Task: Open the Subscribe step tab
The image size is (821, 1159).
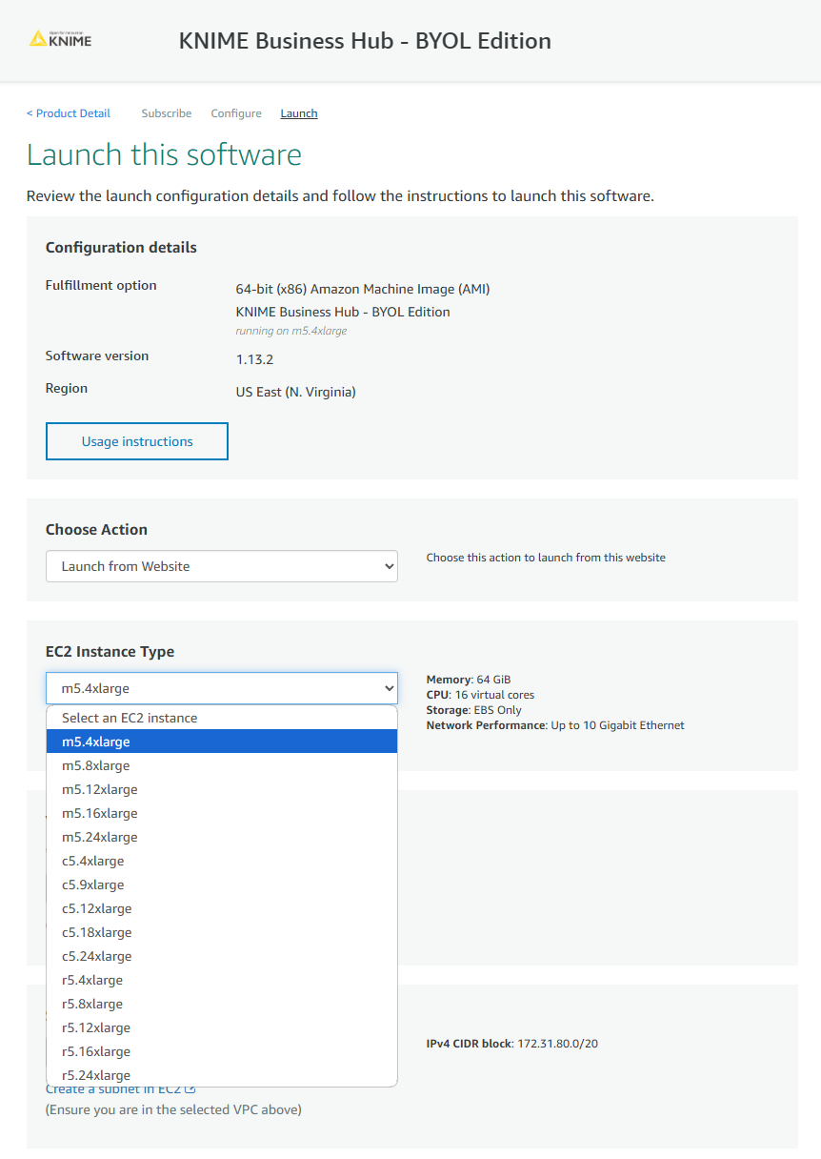Action: point(167,113)
